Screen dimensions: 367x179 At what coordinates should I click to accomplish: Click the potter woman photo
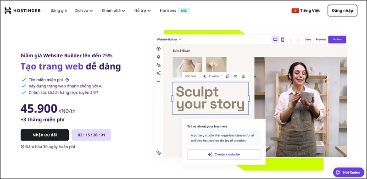pos(300,107)
